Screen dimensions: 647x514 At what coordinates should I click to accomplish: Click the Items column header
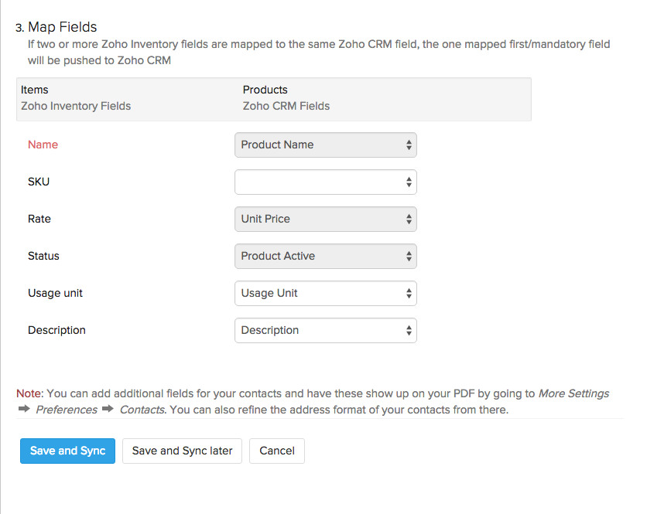tap(35, 90)
